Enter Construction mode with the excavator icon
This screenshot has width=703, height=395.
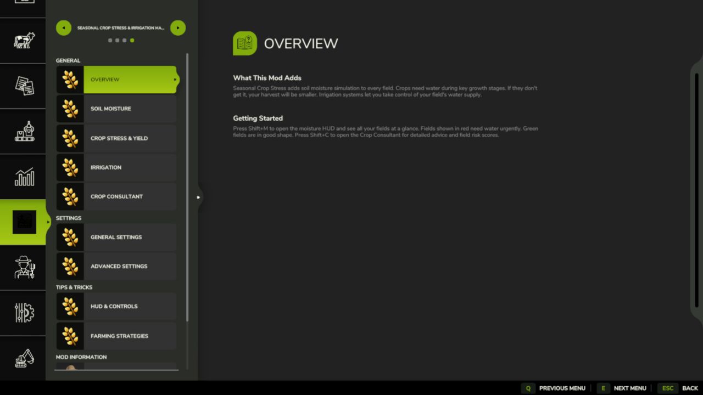pos(23,358)
